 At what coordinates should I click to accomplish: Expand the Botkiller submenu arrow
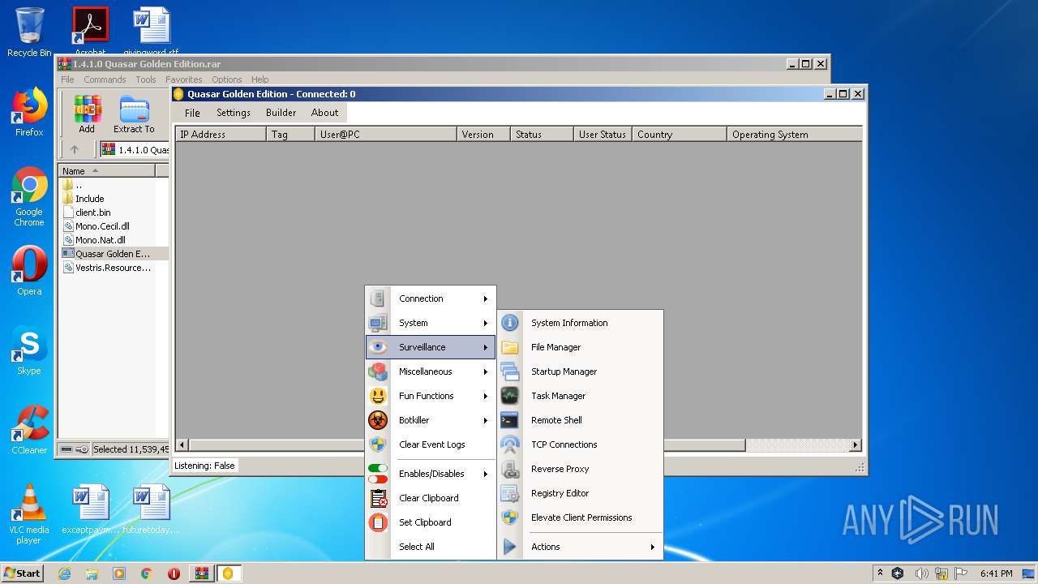[486, 420]
